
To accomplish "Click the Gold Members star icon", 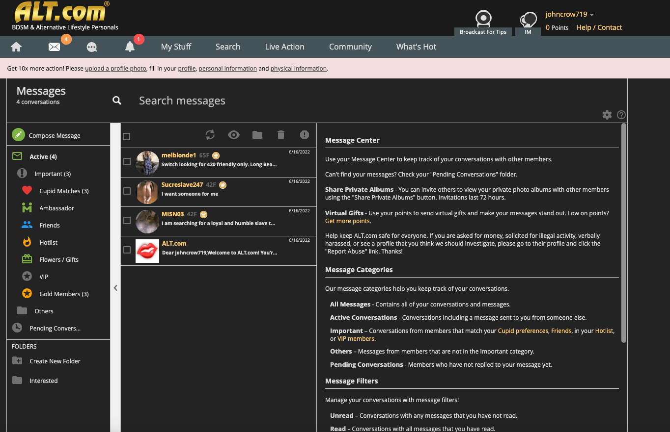I will point(27,294).
